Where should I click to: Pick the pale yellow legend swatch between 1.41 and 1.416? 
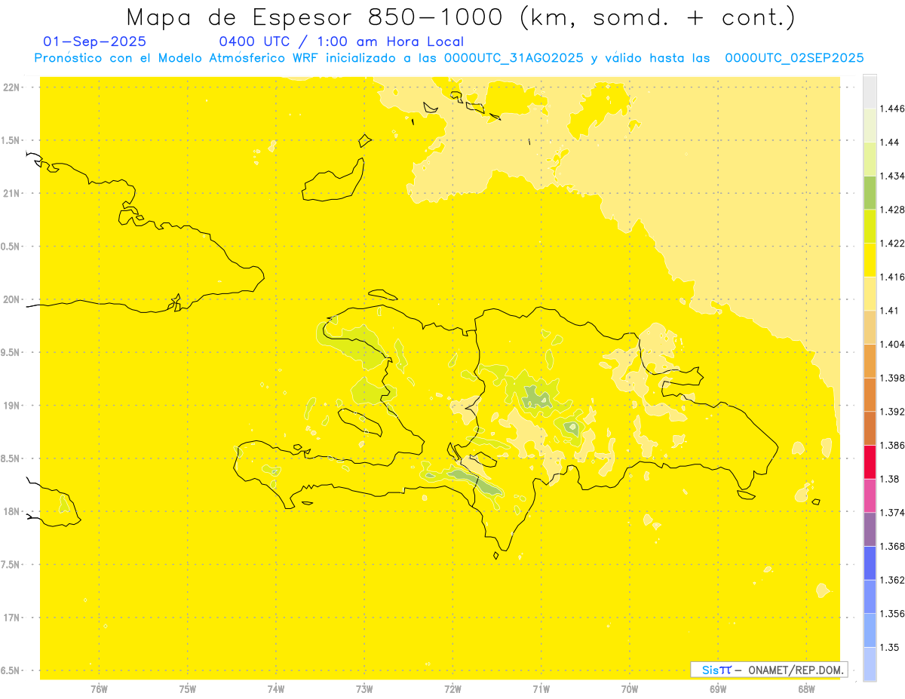(x=870, y=293)
